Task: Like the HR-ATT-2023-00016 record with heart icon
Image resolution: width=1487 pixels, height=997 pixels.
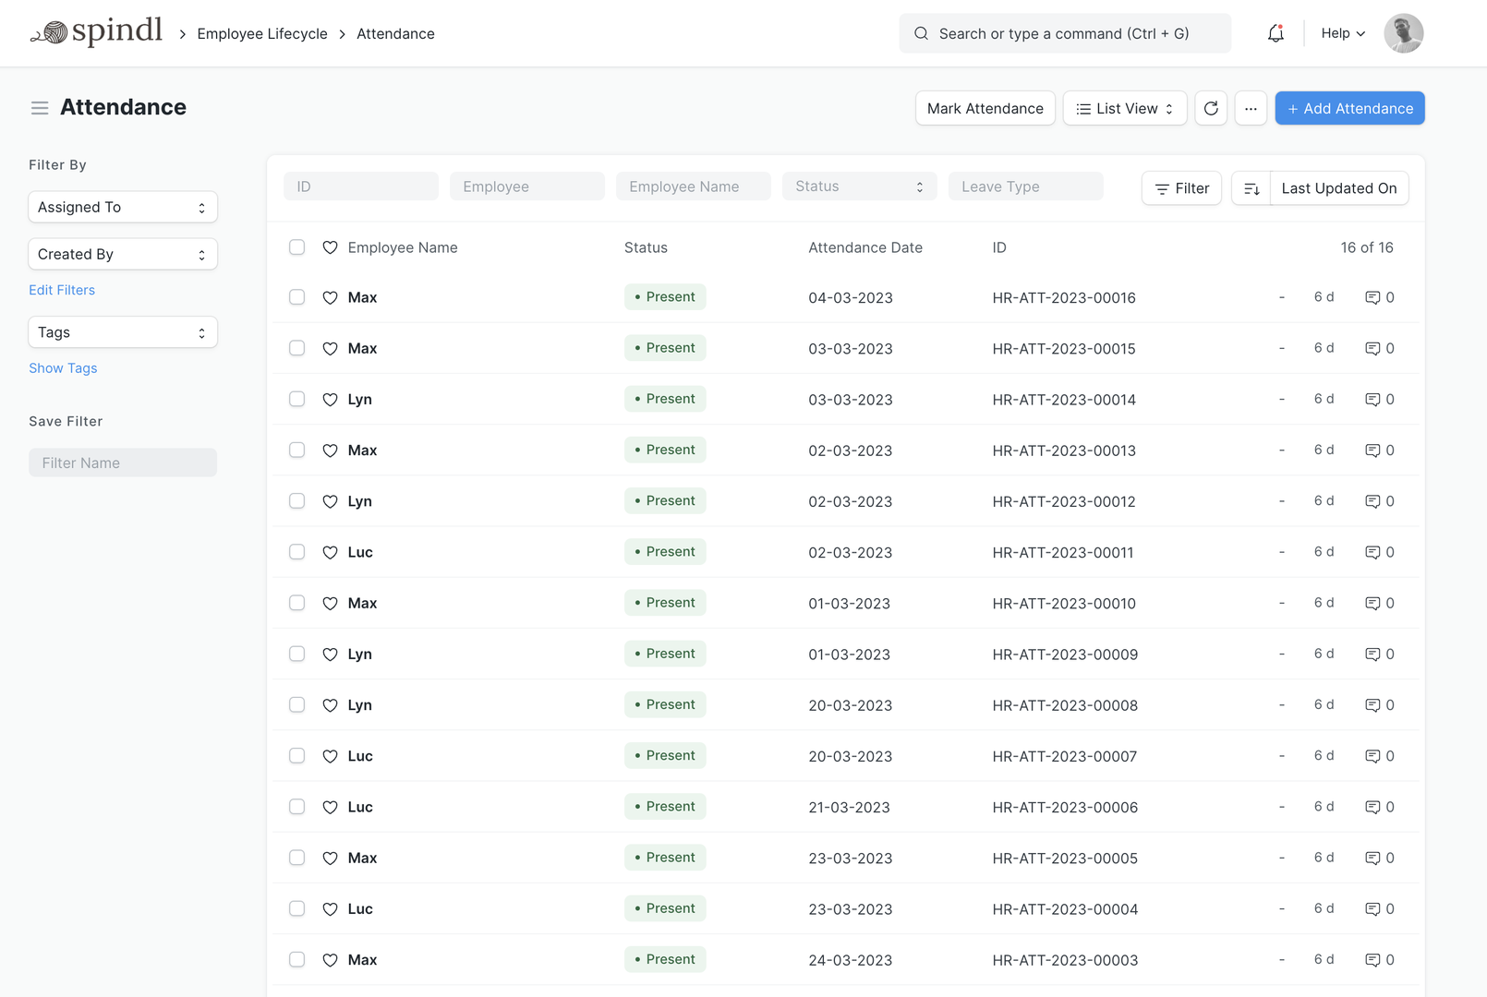Action: coord(330,297)
